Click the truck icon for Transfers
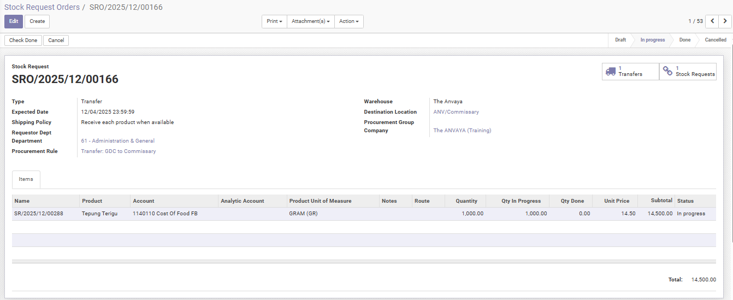The width and height of the screenshot is (733, 300). [x=611, y=71]
